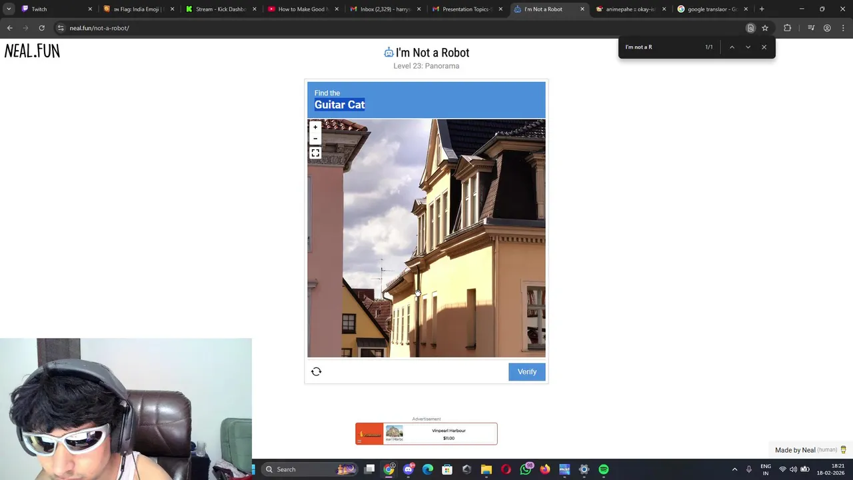This screenshot has height=480, width=853.
Task: Open the media control icon in toolbar
Action: coord(811,28)
